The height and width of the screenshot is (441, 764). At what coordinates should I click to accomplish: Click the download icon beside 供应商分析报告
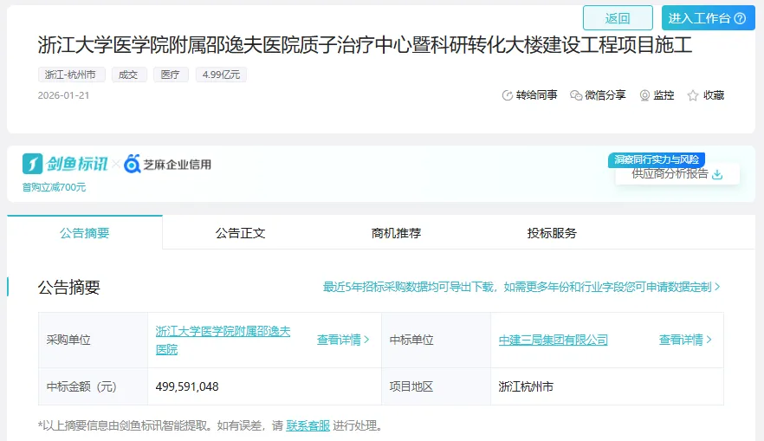(x=717, y=173)
